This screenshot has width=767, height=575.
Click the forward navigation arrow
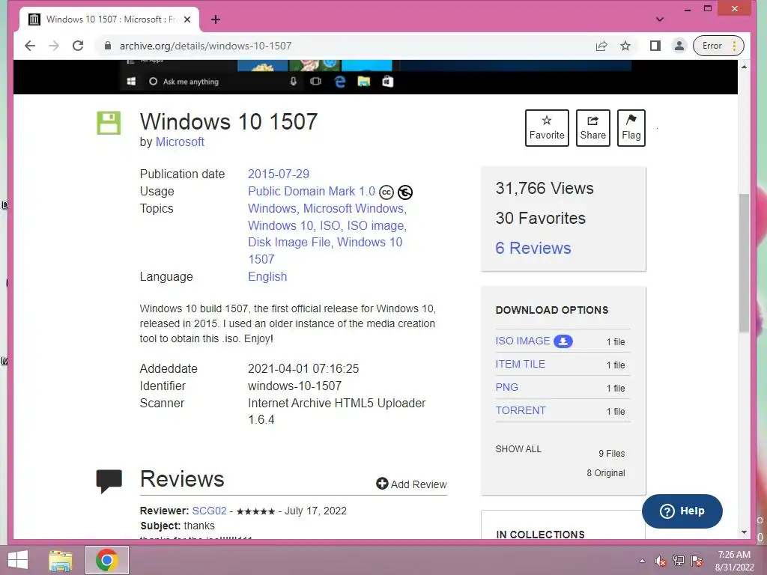pyautogui.click(x=54, y=46)
